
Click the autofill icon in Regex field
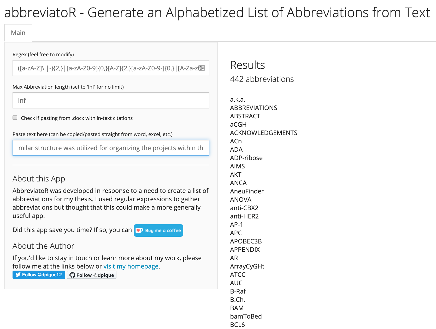pyautogui.click(x=202, y=68)
